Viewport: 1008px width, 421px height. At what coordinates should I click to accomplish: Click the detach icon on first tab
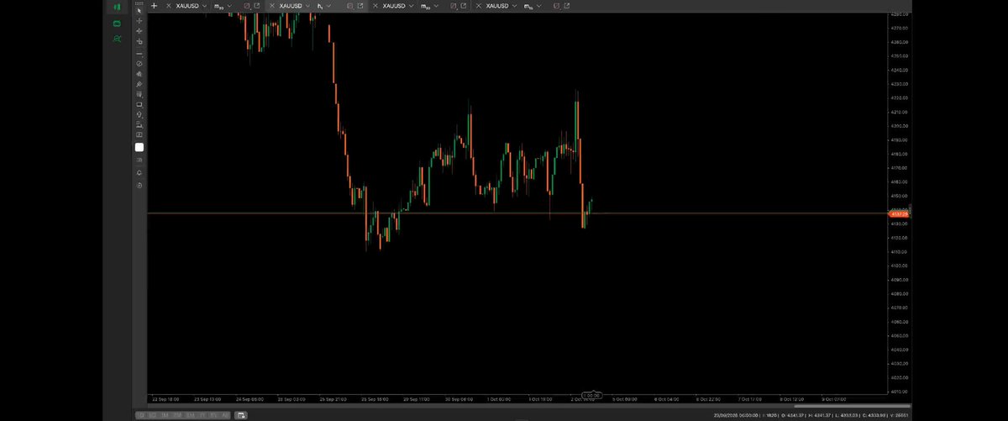[257, 6]
